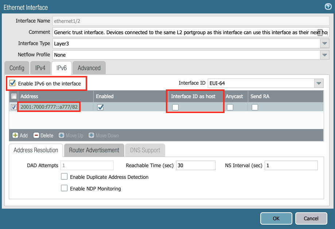
Task: Toggle Enable IPv6 on the interface
Action: click(13, 83)
